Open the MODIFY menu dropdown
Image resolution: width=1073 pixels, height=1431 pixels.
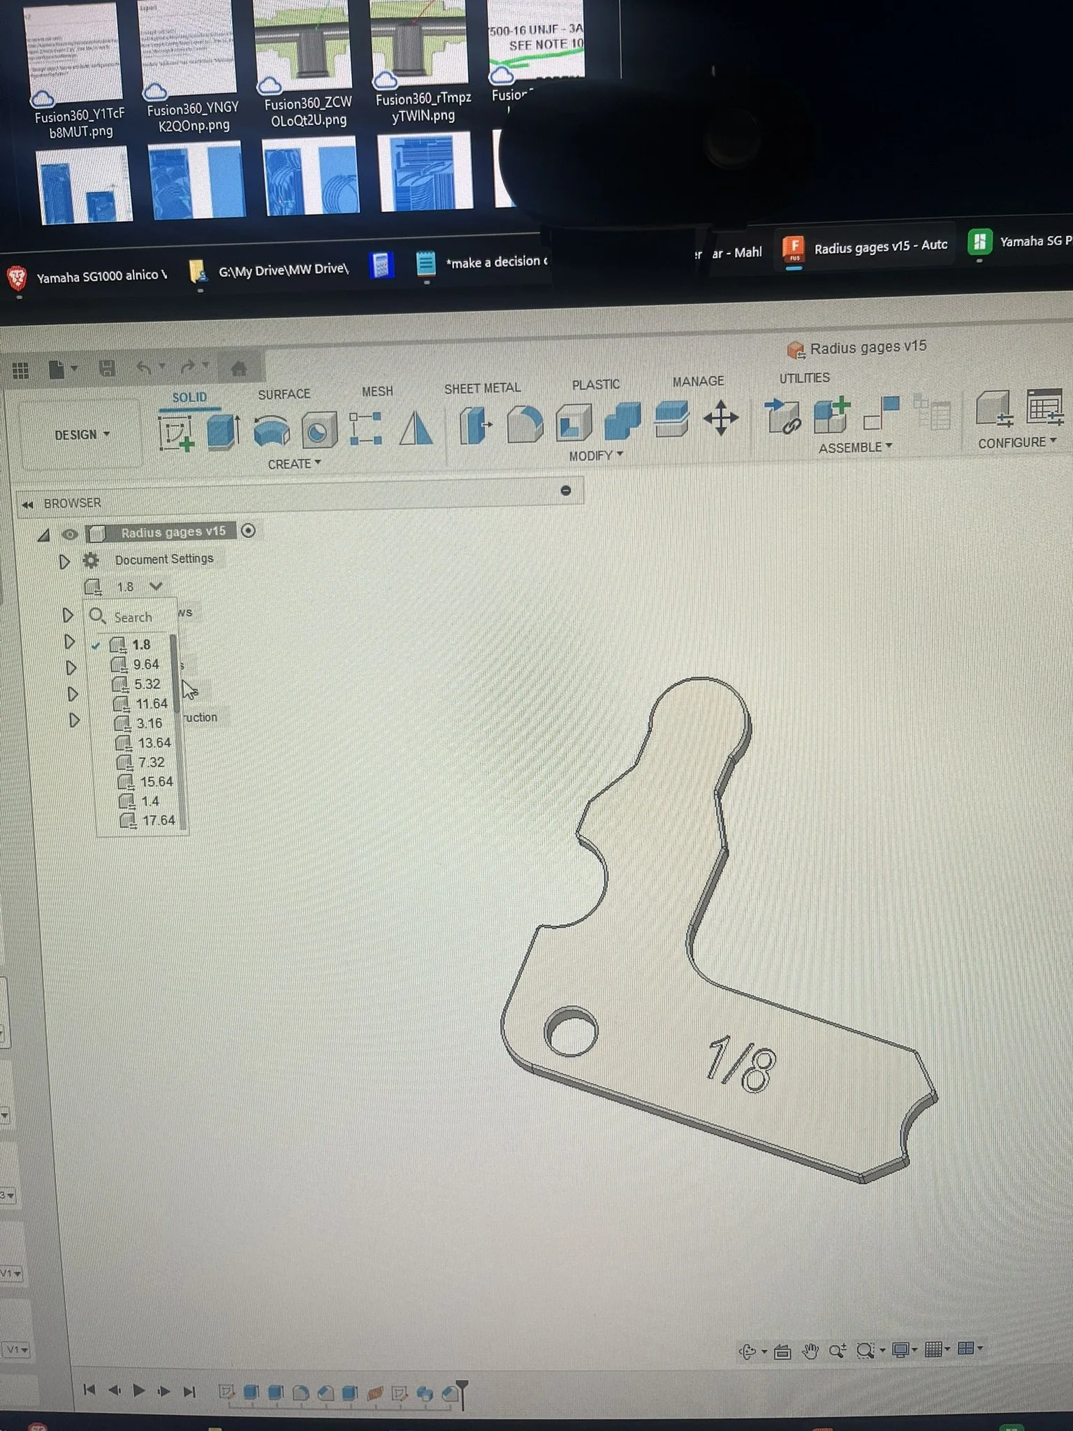click(595, 456)
